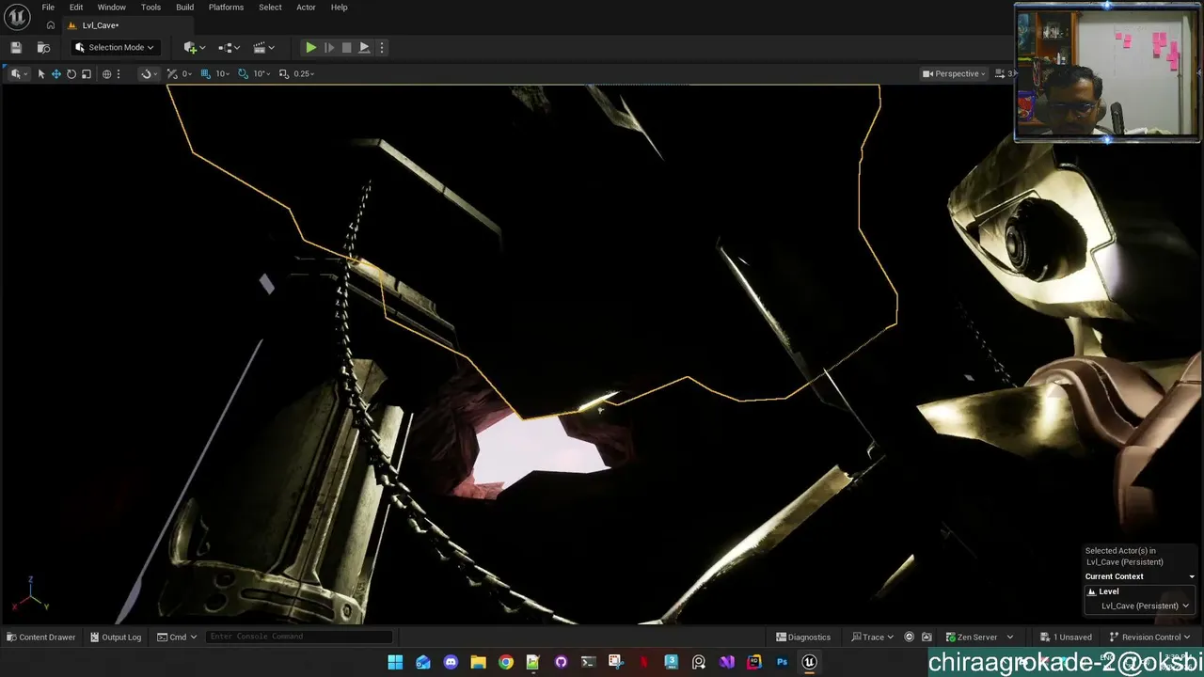Open the Tools menu
The height and width of the screenshot is (677, 1204).
150,8
